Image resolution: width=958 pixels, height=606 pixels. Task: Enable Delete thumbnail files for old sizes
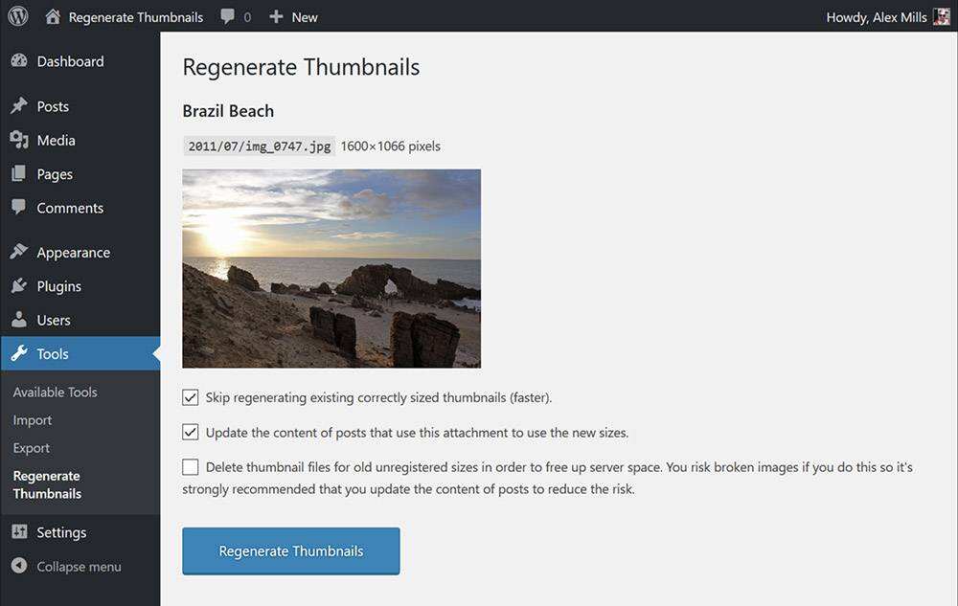pyautogui.click(x=191, y=467)
